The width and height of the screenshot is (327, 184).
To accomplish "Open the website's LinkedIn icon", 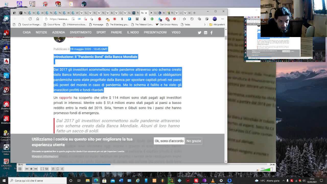I will (x=206, y=32).
